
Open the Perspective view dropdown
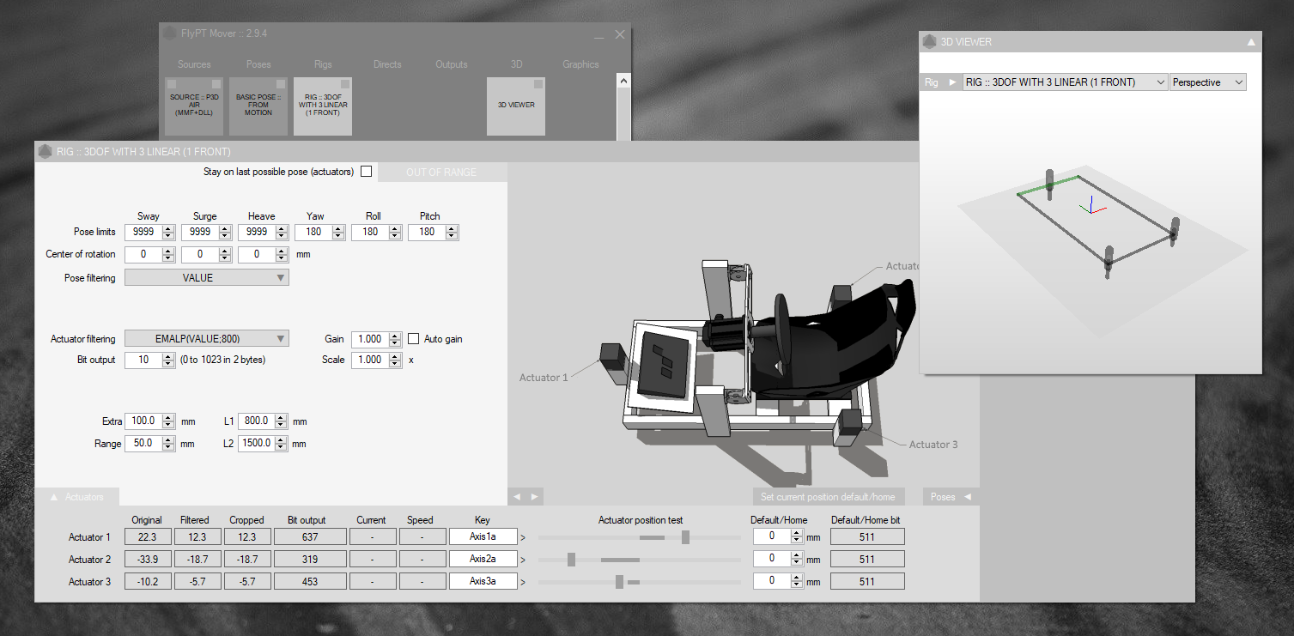[x=1208, y=82]
